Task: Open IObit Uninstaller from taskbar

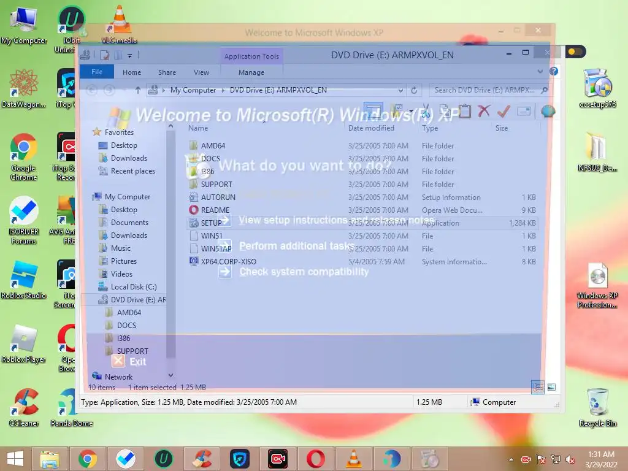Action: point(163,459)
